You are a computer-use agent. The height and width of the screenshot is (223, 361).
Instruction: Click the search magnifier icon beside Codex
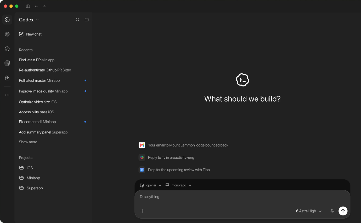coord(78,20)
